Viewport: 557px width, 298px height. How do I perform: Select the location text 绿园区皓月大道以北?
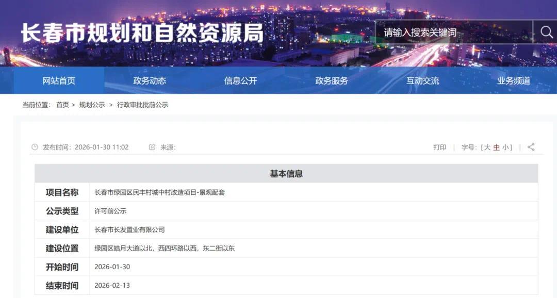click(124, 249)
